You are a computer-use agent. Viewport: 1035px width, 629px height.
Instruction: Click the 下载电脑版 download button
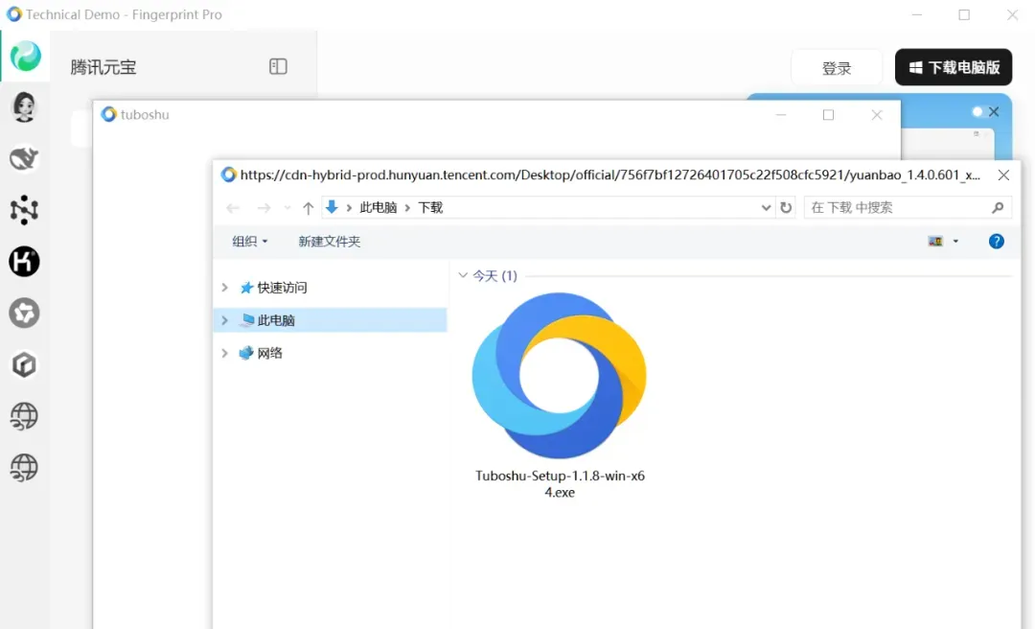[954, 67]
